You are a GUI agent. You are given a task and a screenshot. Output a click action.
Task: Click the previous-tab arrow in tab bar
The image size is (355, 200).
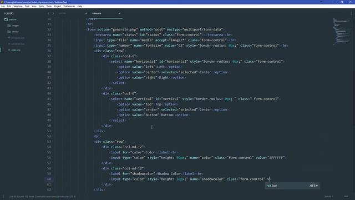tap(48, 13)
